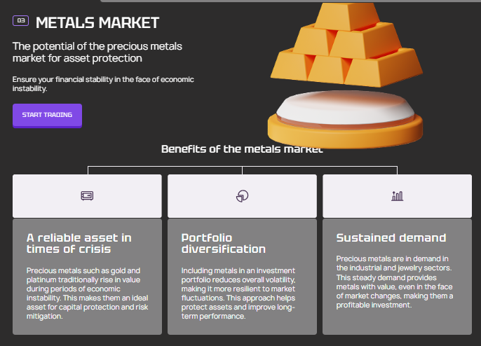Click the industrial and jewelry sectors paragraph
Image resolution: width=481 pixels, height=346 pixels.
click(395, 282)
